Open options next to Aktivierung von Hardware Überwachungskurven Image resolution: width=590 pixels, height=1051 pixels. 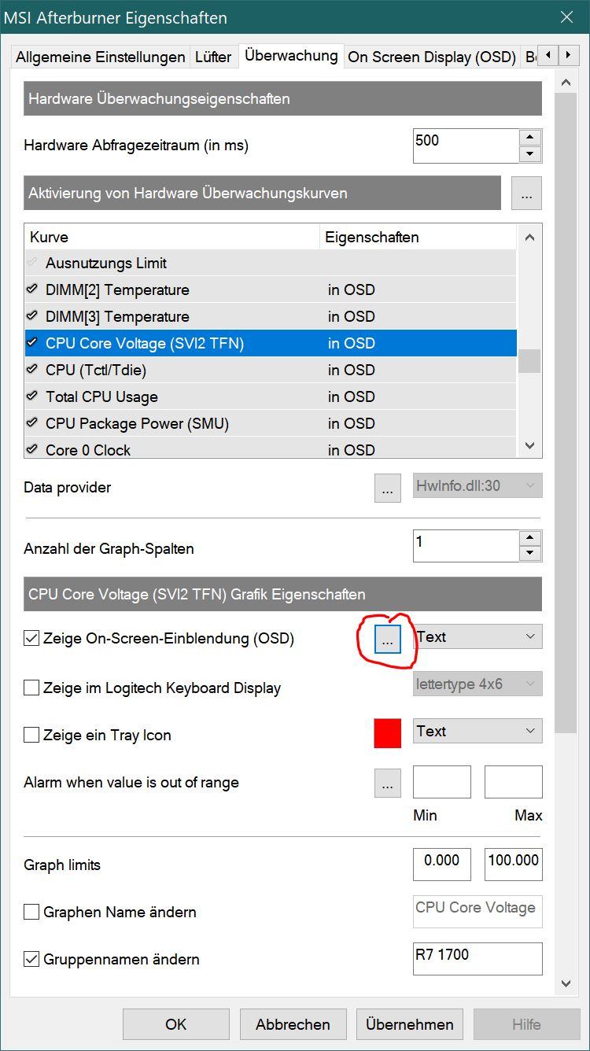click(526, 194)
